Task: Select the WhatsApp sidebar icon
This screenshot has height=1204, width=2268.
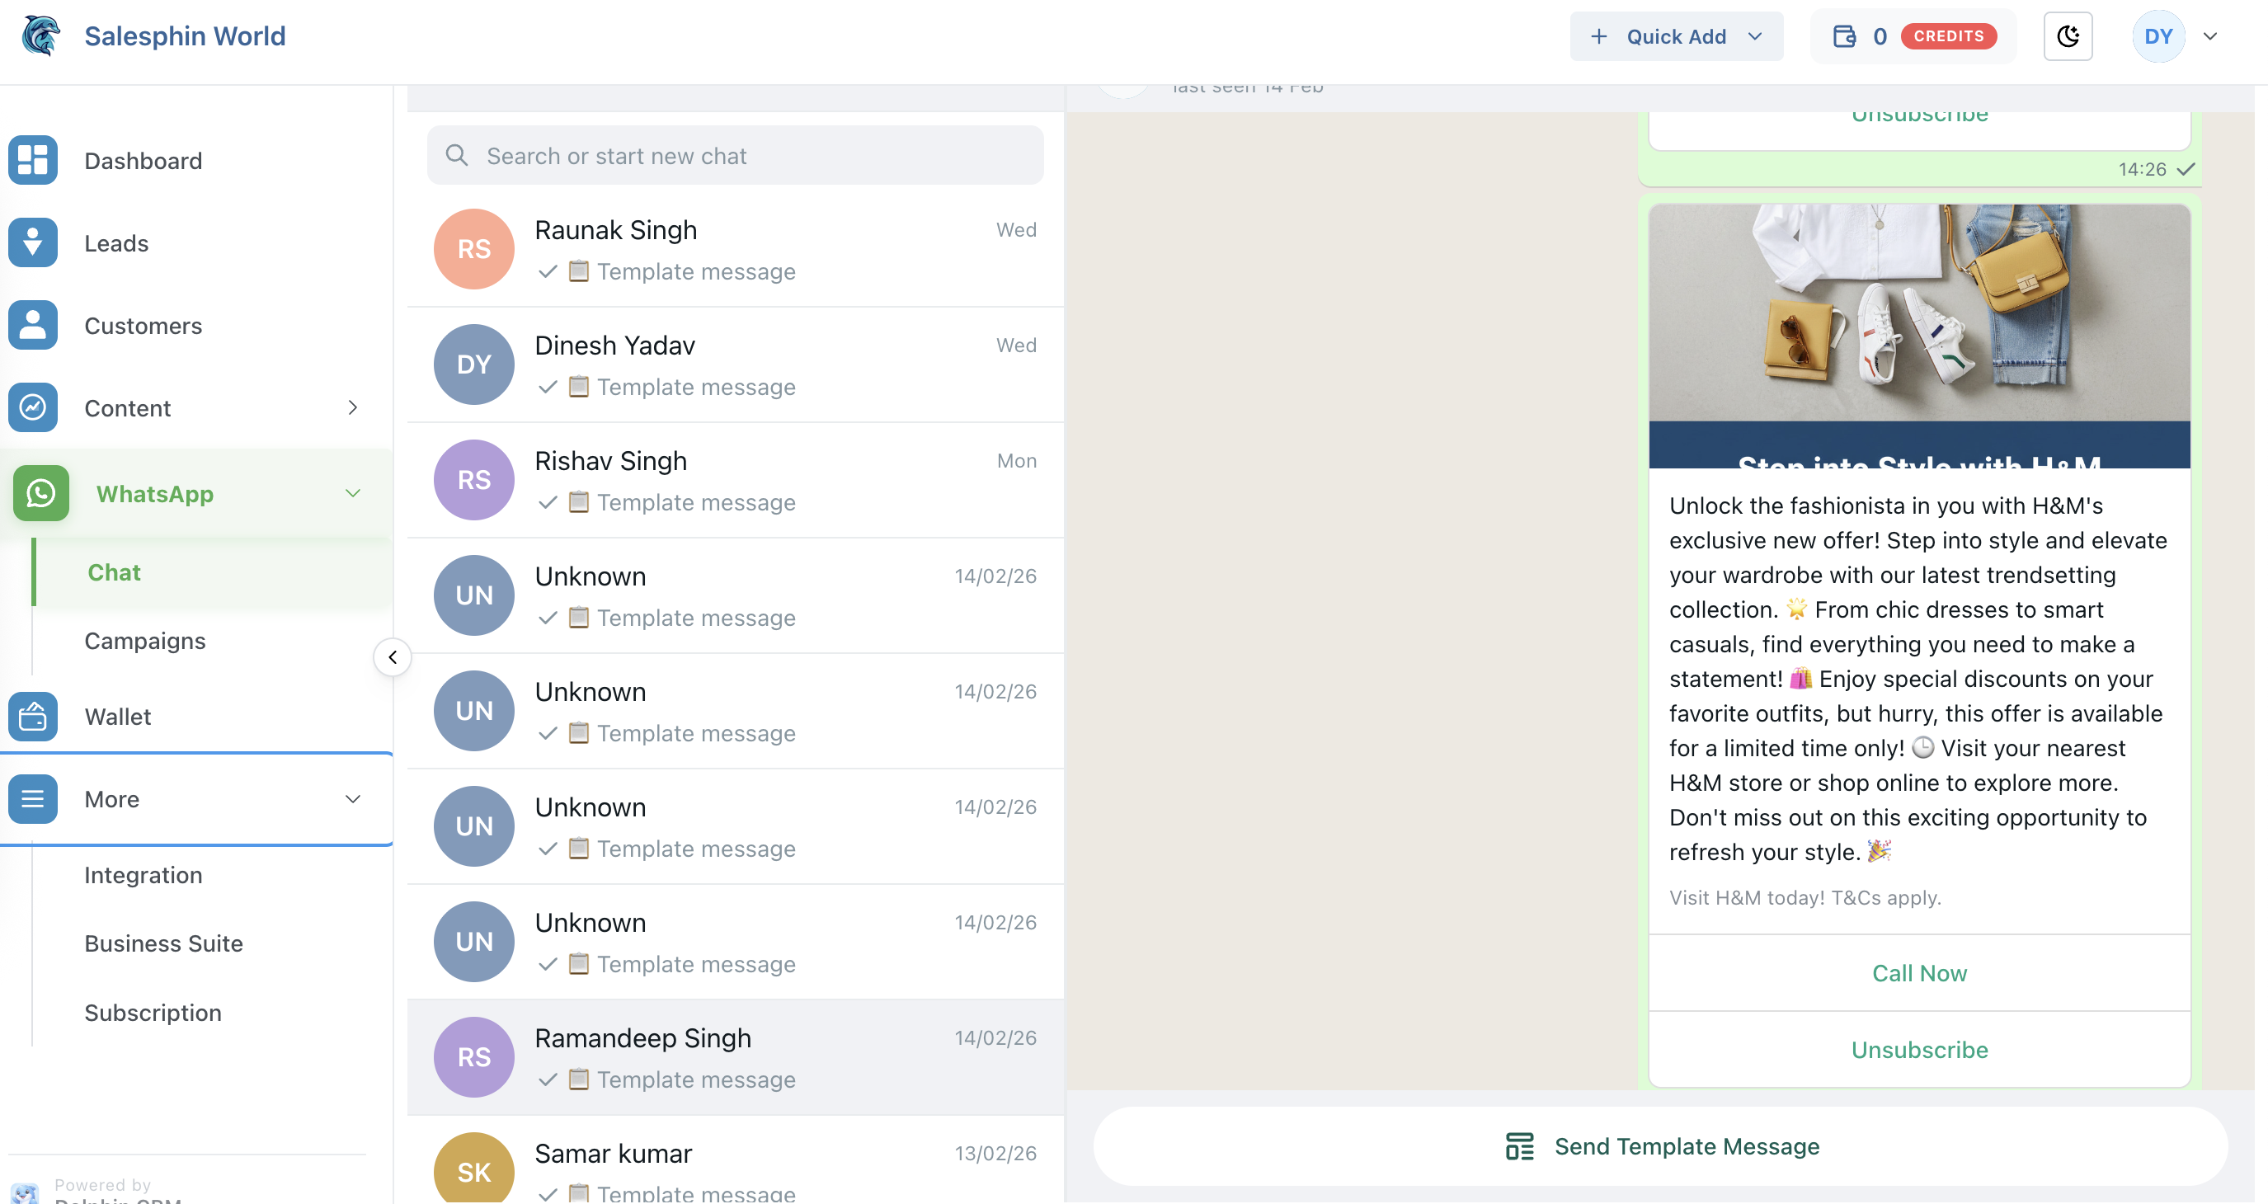Action: [x=40, y=493]
